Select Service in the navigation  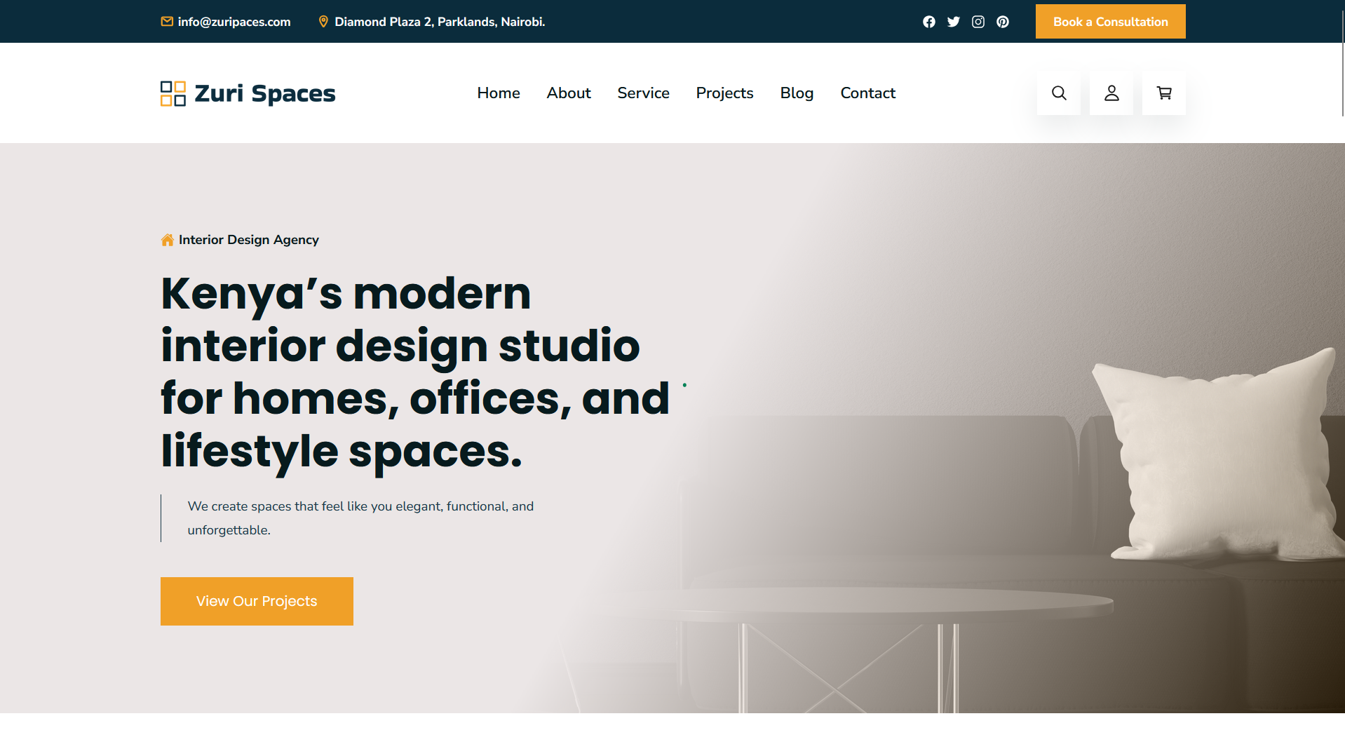point(643,93)
